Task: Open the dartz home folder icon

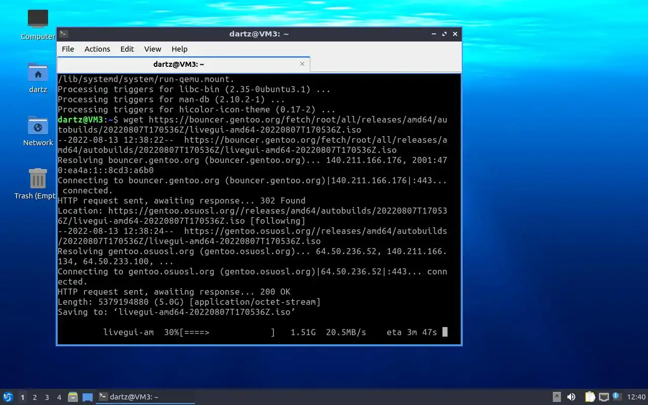Action: [38, 77]
